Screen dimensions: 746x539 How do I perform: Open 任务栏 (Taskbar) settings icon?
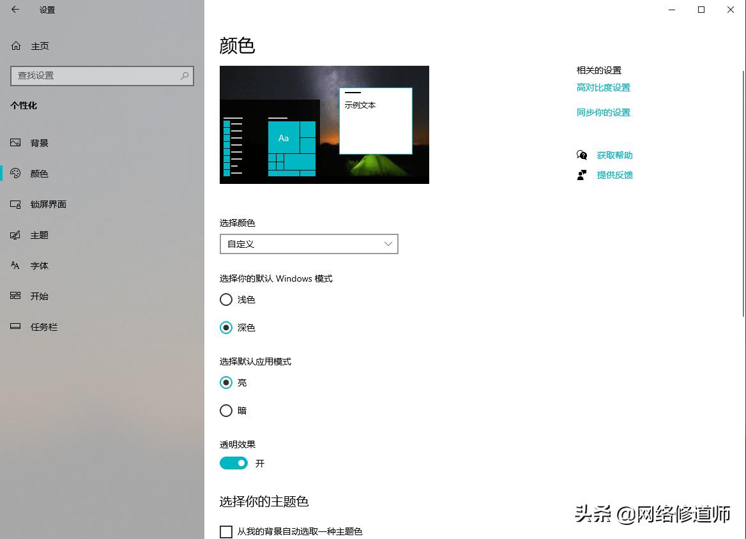click(x=15, y=326)
